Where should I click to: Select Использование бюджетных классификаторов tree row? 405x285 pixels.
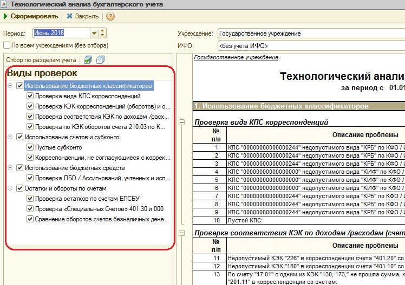pyautogui.click(x=89, y=86)
